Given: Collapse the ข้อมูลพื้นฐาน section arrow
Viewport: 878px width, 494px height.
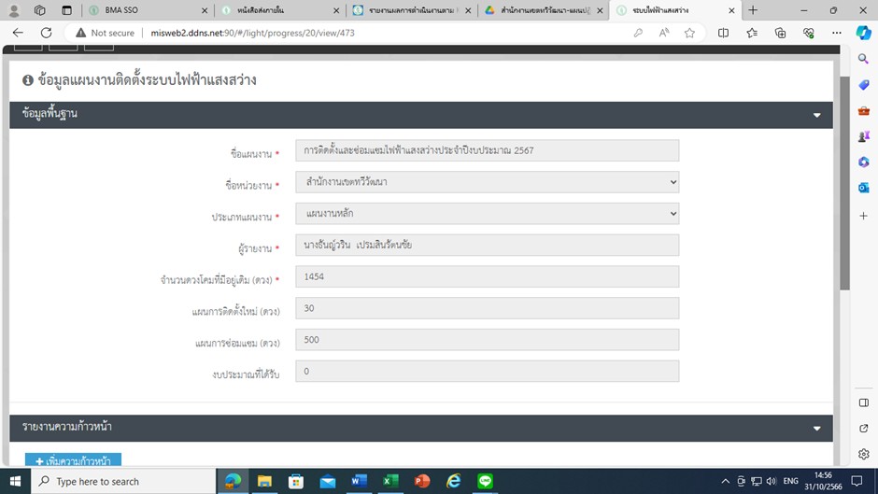Looking at the screenshot, I should click(x=816, y=115).
